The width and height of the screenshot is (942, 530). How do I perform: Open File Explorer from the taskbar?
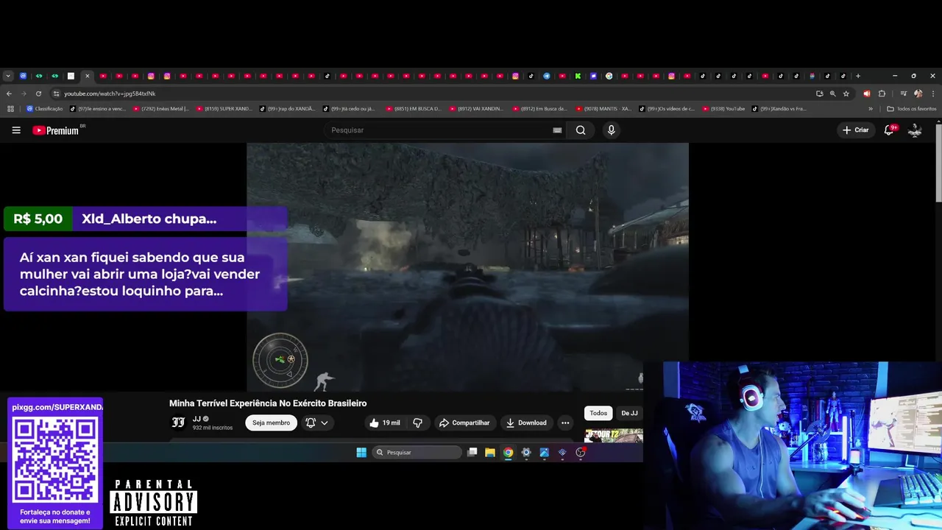coord(490,453)
